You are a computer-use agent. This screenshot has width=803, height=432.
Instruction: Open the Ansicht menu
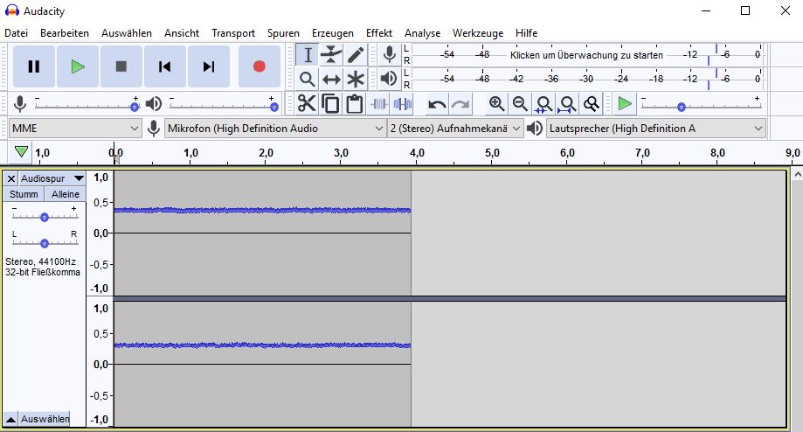click(182, 33)
